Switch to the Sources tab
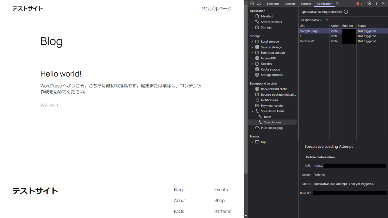Viewport: 388px width, 218px height. coord(306,4)
